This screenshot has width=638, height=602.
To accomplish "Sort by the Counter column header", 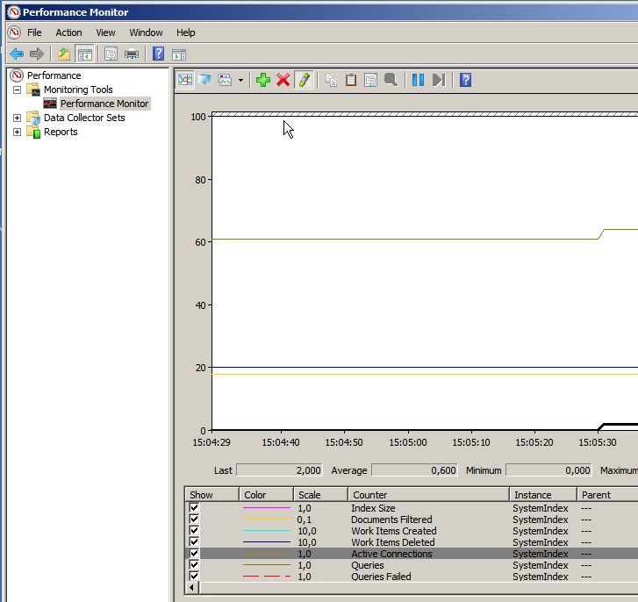I will [428, 495].
